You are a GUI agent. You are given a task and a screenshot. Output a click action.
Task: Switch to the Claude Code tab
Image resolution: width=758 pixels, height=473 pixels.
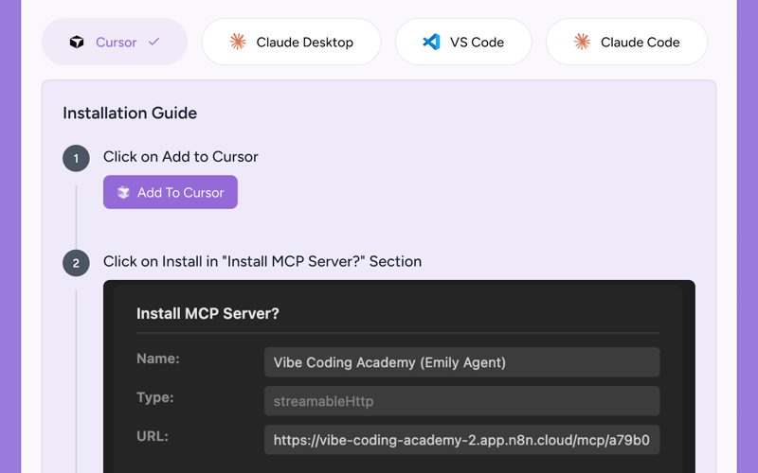[626, 42]
